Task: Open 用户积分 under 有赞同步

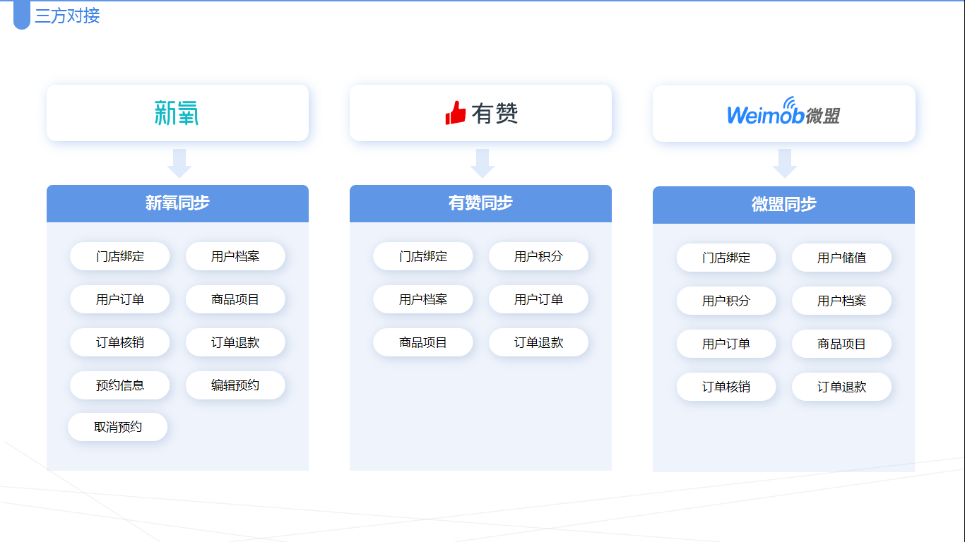Action: tap(538, 256)
